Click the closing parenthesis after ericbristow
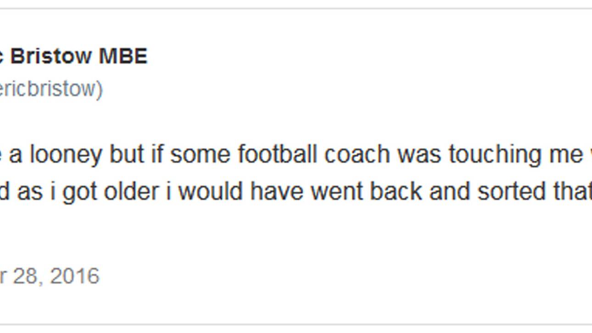The image size is (592, 333). coord(99,89)
